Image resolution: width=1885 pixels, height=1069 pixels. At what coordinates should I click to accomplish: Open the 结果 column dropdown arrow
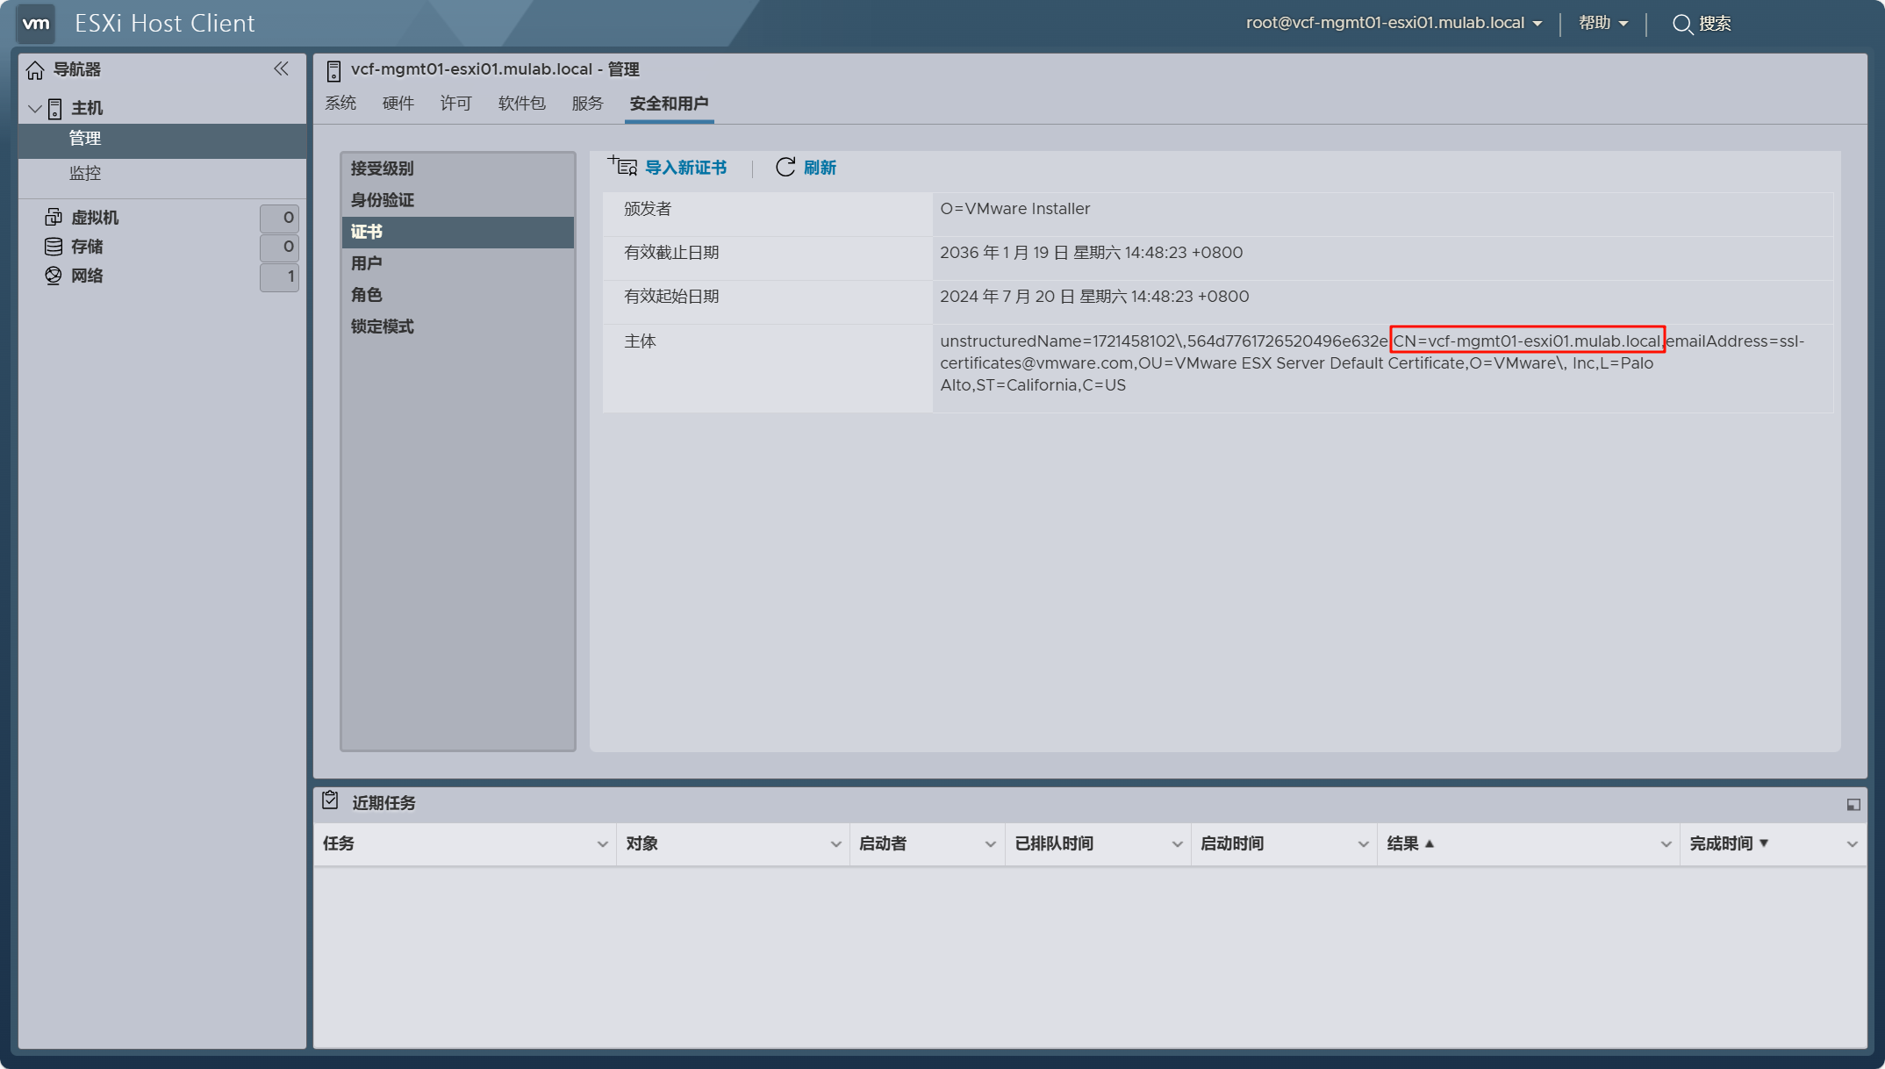tap(1666, 844)
